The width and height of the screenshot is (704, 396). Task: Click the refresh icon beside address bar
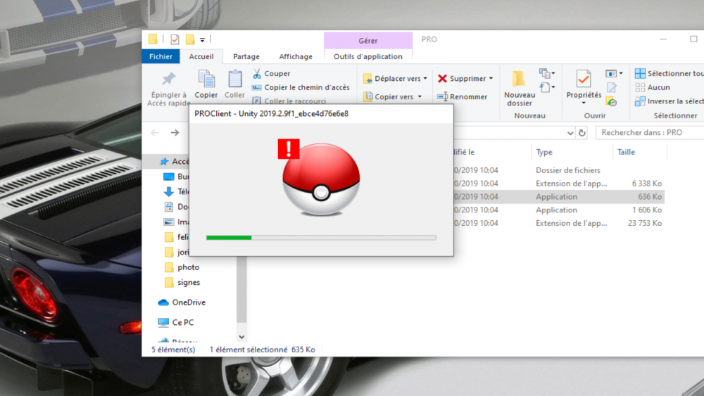582,132
